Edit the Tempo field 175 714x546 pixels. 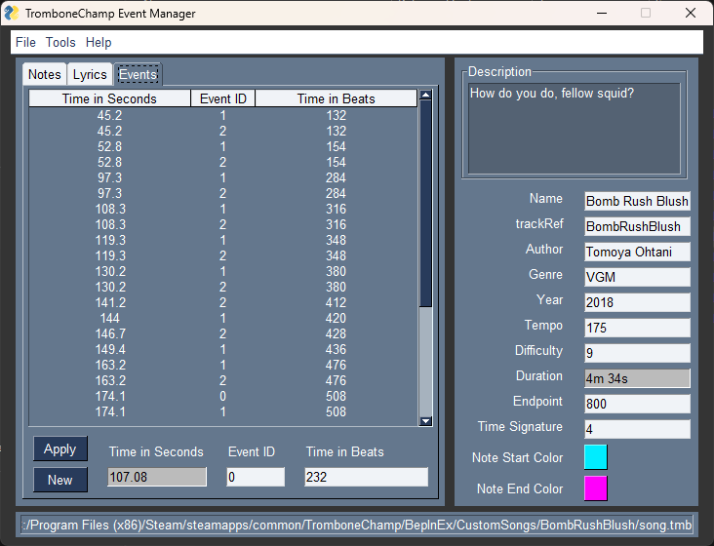click(x=637, y=328)
